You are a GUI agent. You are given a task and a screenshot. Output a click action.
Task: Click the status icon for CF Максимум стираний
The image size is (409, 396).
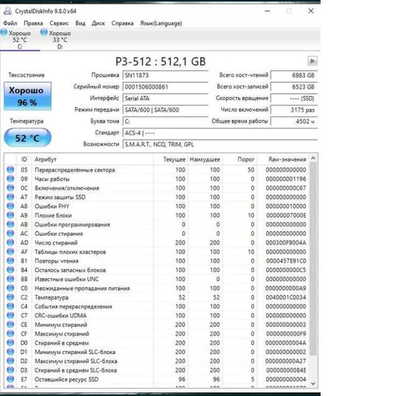10,334
